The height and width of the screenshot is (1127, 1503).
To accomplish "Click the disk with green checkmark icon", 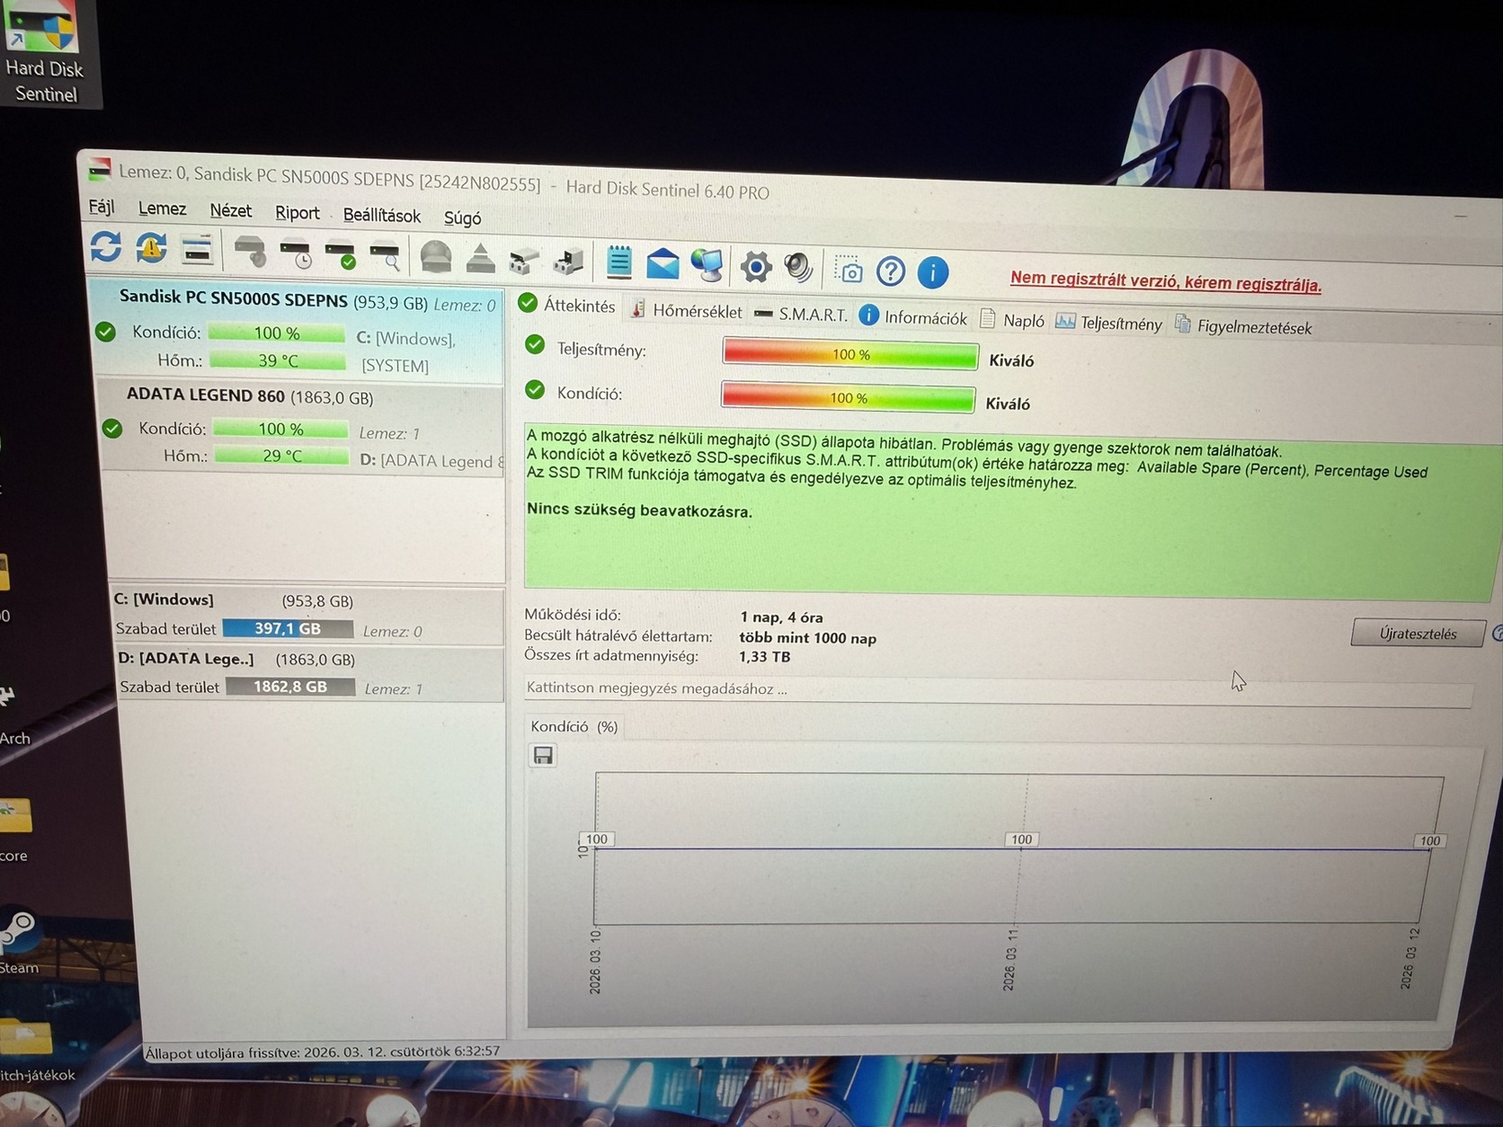I will (341, 256).
